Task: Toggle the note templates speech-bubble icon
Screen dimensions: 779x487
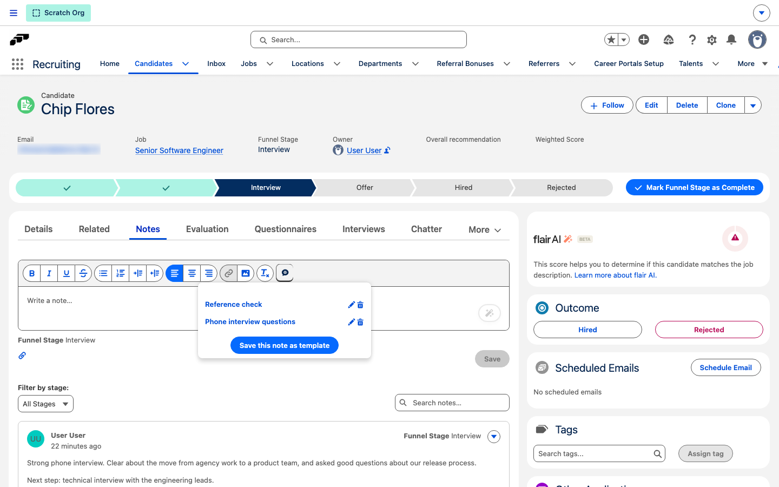Action: [285, 273]
